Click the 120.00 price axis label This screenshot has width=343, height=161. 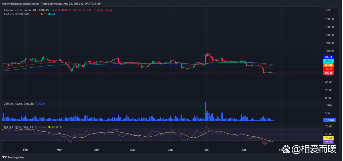[329, 51]
